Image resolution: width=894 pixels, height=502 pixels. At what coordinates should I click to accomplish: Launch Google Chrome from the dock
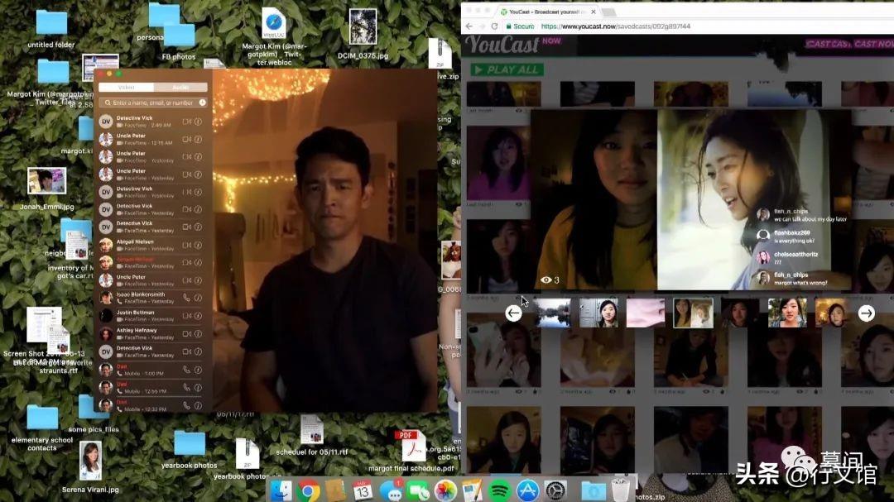click(x=308, y=490)
